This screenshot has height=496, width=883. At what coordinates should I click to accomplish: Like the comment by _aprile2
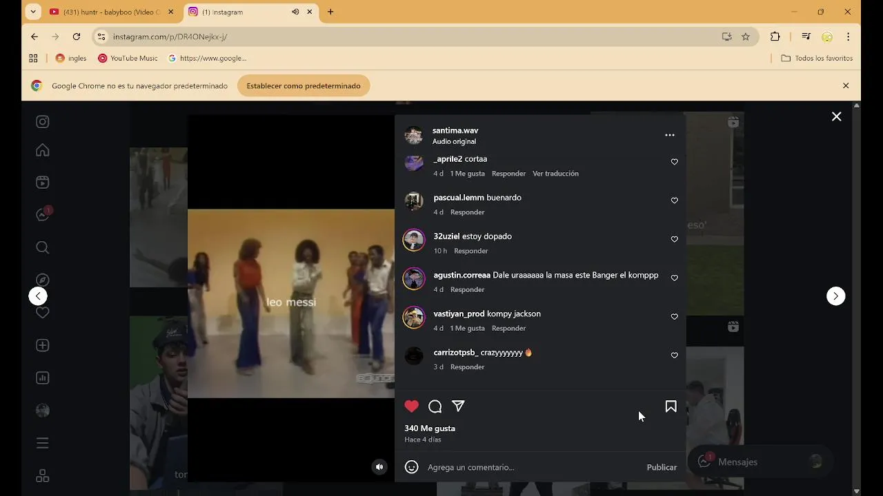click(675, 162)
